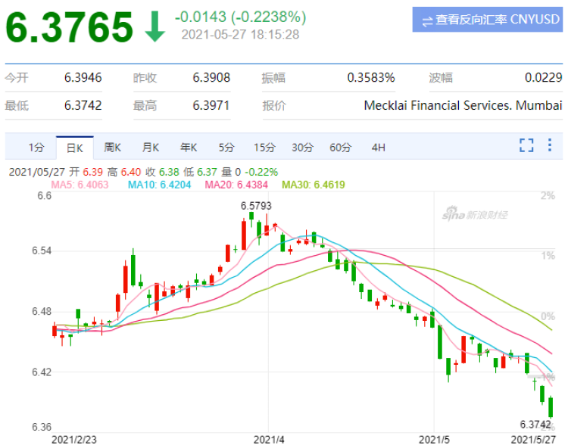Click the MA5 indicator label
The height and width of the screenshot is (445, 568).
pos(80,185)
